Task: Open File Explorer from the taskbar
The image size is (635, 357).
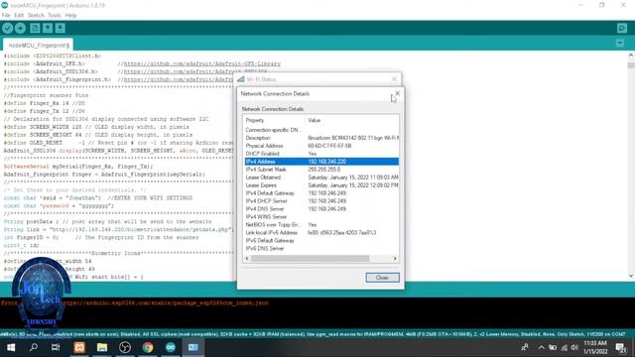Action: (102, 347)
